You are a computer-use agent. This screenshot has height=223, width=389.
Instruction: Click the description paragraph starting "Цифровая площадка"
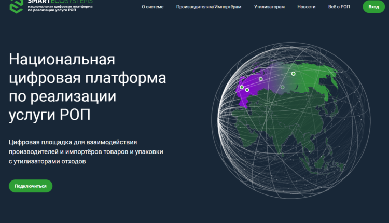(x=86, y=151)
